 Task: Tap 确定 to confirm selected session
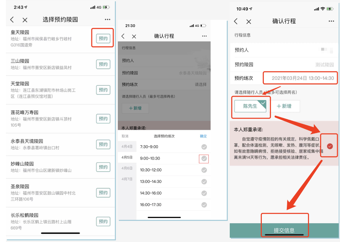coord(203,136)
